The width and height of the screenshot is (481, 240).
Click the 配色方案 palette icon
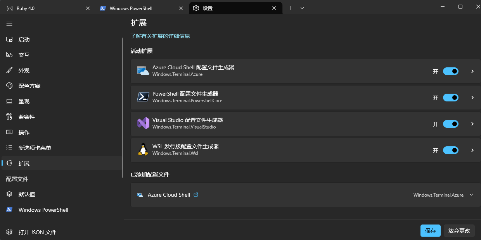(10, 86)
